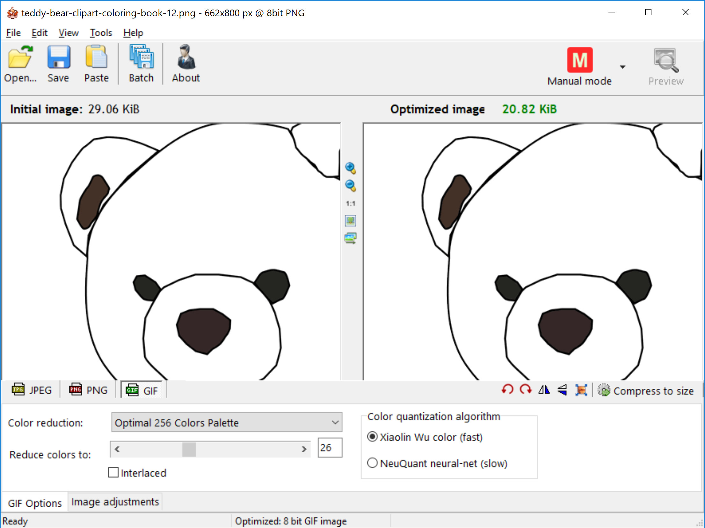Select NeuQuant neural-net (slow) option
This screenshot has width=705, height=528.
click(372, 463)
